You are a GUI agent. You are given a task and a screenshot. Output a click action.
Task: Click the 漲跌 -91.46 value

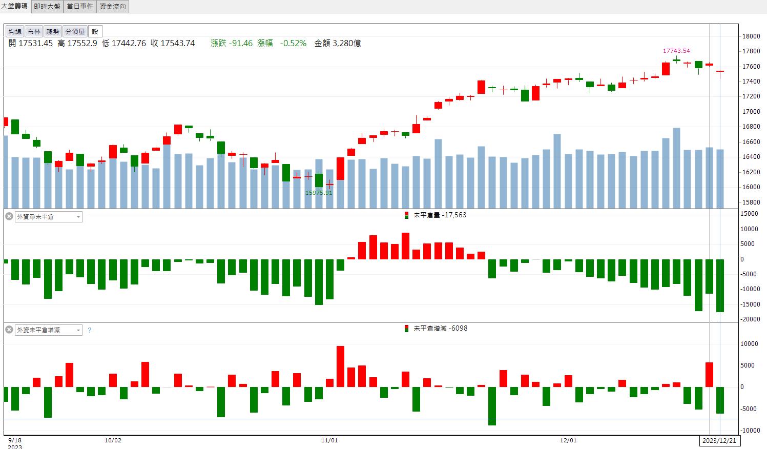(232, 43)
